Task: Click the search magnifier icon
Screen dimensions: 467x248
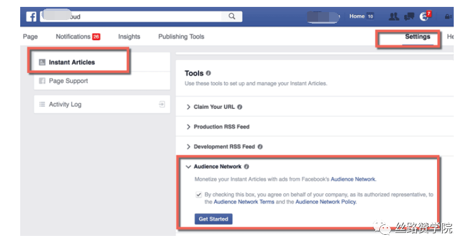Action: [231, 16]
